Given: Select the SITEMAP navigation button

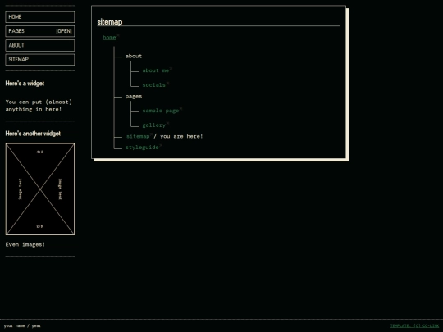Looking at the screenshot, I should [40, 59].
